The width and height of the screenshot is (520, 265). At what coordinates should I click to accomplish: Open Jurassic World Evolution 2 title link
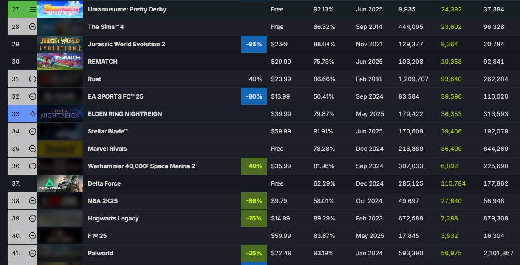click(x=127, y=44)
